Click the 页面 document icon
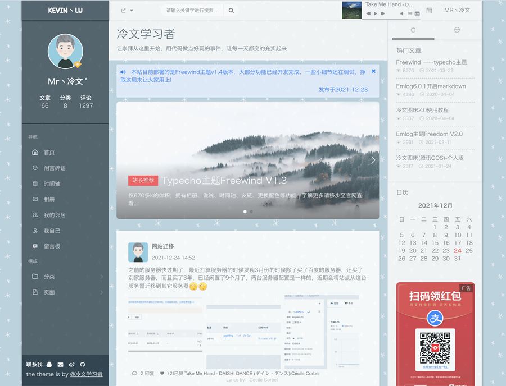 [35, 292]
